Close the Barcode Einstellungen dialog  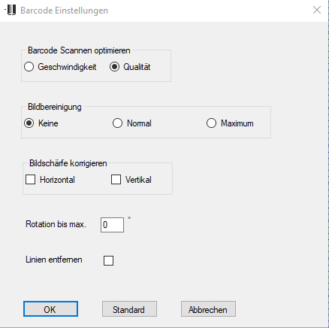tap(317, 10)
